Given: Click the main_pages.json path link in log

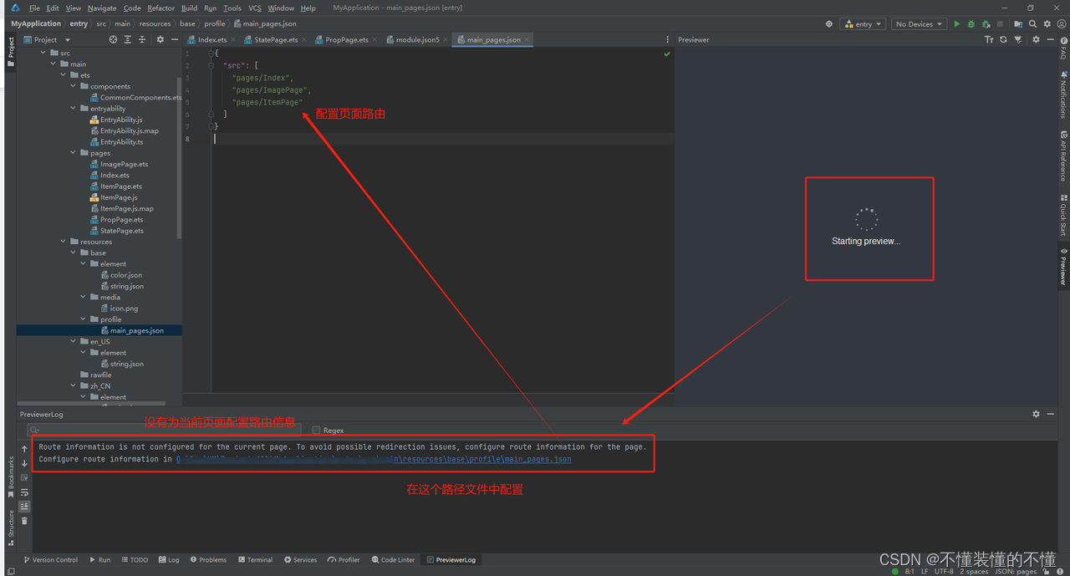Looking at the screenshot, I should point(374,459).
